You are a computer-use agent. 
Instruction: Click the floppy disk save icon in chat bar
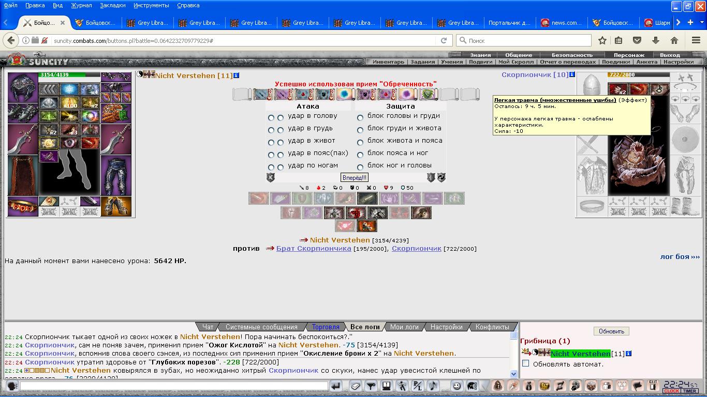tap(386, 385)
